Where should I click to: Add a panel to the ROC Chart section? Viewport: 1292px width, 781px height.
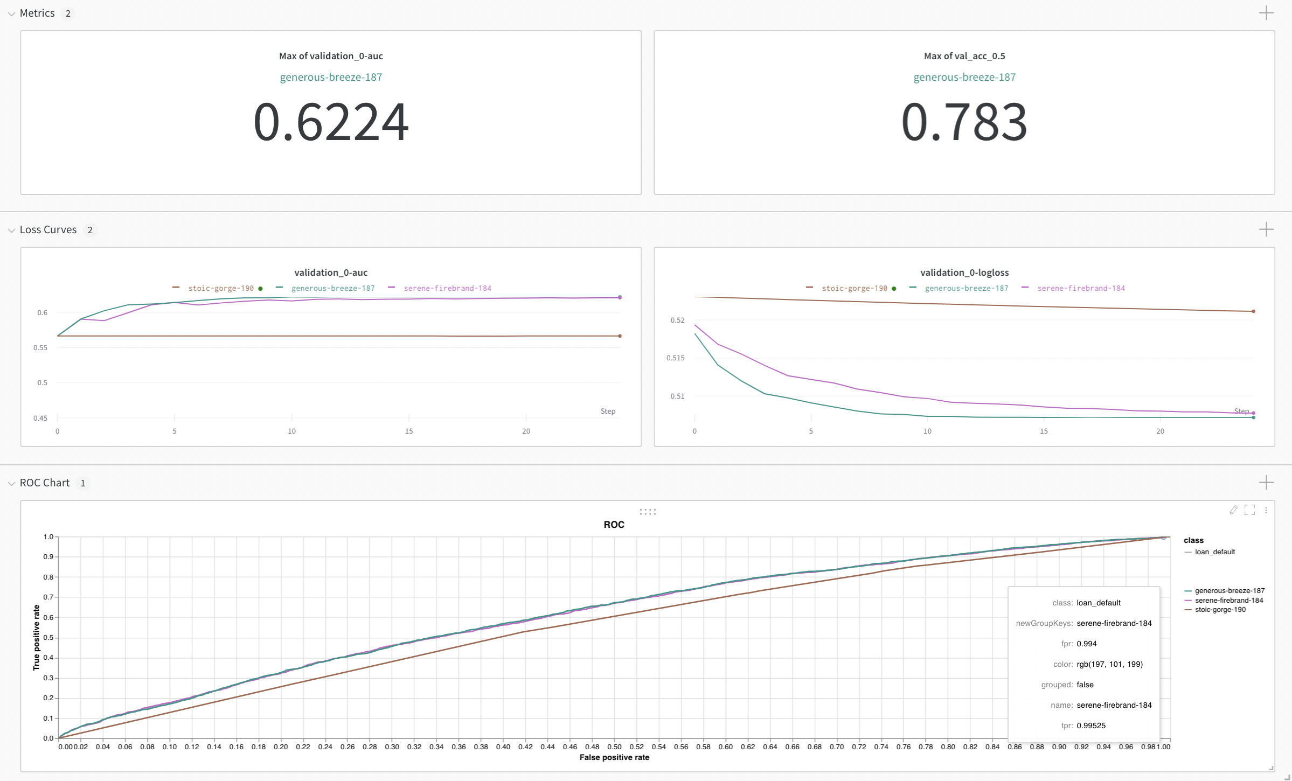coord(1267,483)
